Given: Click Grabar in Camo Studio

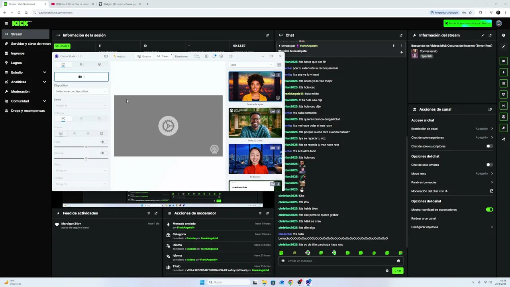Looking at the screenshot, I should pos(144,56).
